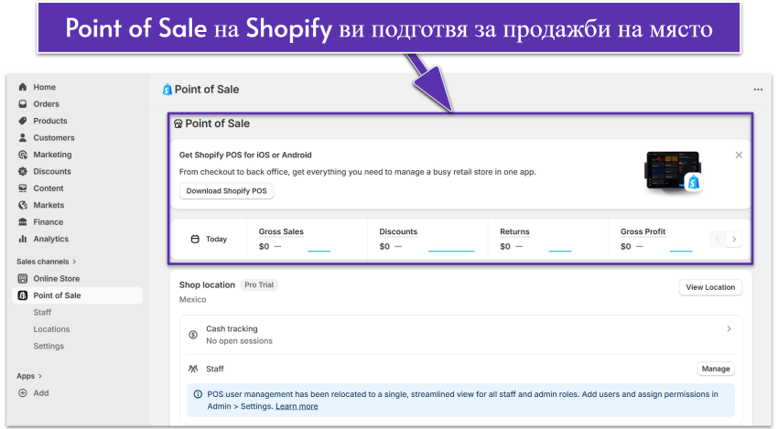The height and width of the screenshot is (429, 778).
Task: Open Locations under Point of Sale
Action: (x=51, y=329)
